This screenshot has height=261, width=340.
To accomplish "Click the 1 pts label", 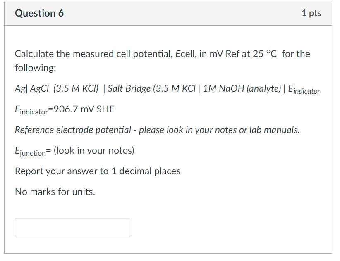I will 311,13.
